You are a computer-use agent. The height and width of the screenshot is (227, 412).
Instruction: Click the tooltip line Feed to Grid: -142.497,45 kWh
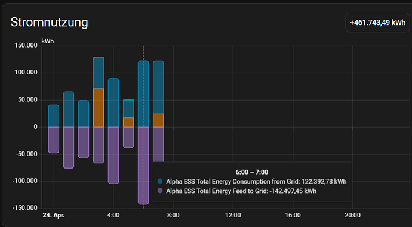(x=241, y=191)
